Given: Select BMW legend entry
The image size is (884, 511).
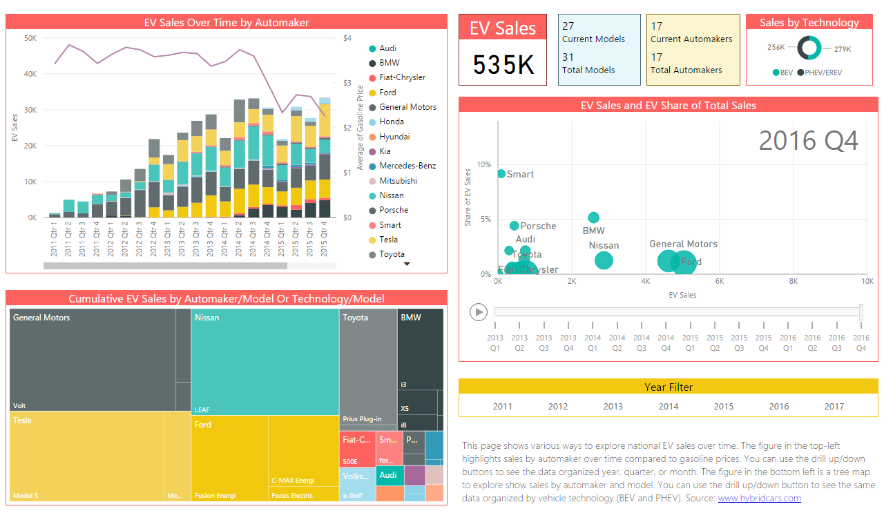Looking at the screenshot, I should (385, 63).
